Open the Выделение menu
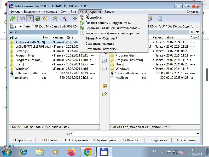209x157 pixels. (32, 12)
